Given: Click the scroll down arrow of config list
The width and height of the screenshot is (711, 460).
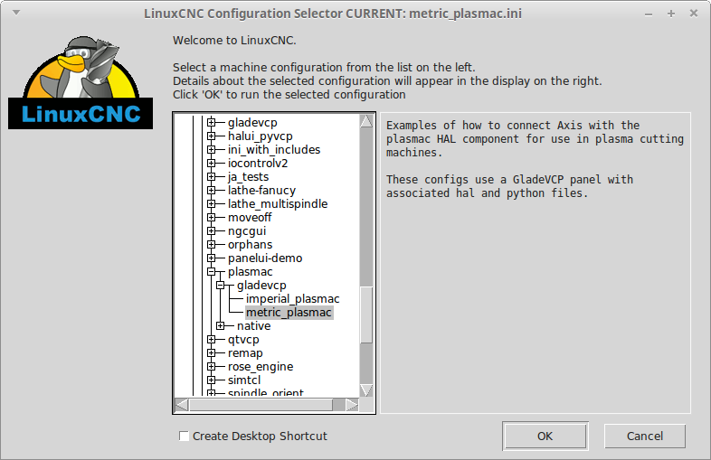Looking at the screenshot, I should click(x=366, y=390).
